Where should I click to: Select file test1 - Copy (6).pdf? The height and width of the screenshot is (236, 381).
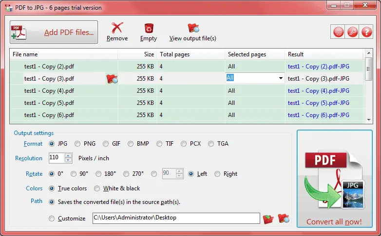pos(49,115)
